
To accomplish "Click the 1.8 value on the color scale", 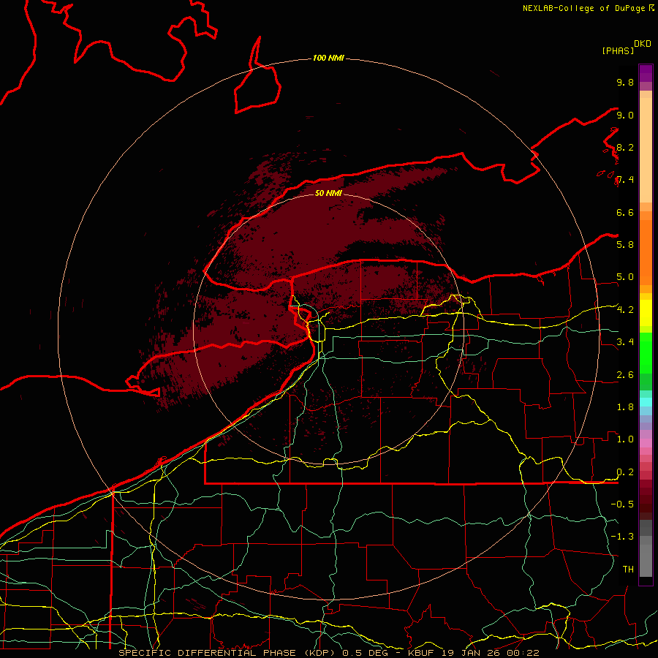I will pos(625,407).
